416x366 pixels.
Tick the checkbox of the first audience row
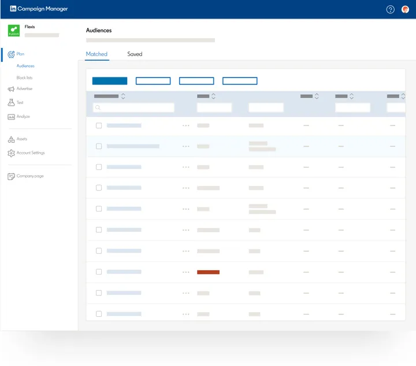pos(99,125)
